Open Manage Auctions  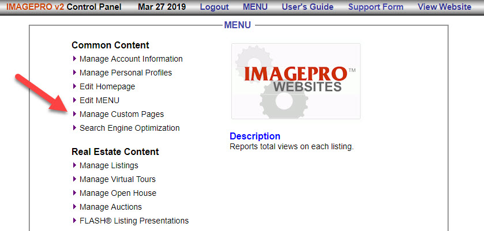(x=111, y=207)
